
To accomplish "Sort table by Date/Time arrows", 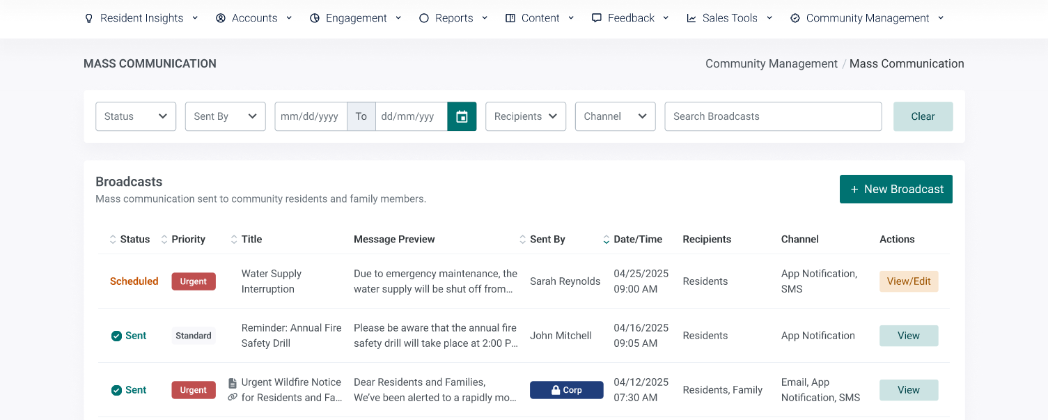I will (x=607, y=239).
